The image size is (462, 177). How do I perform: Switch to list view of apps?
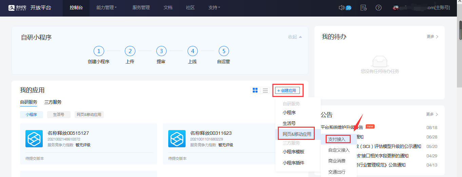click(x=265, y=90)
